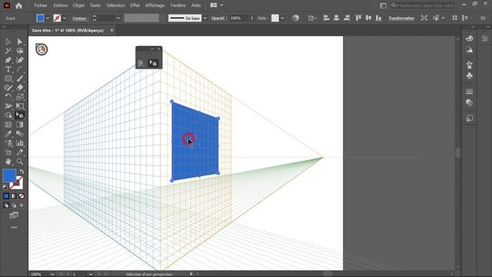Open Edit Toolbar three-dots button
Viewport: 492px width, 277px height.
[x=14, y=227]
